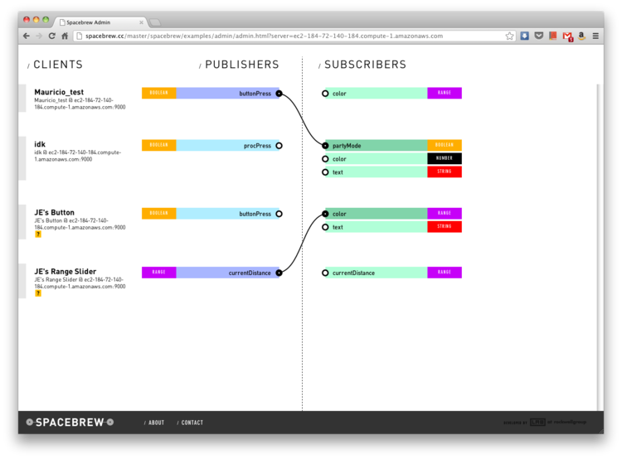Open the Chrome hamburger menu
Screen dimensions: 622x459
[x=595, y=36]
